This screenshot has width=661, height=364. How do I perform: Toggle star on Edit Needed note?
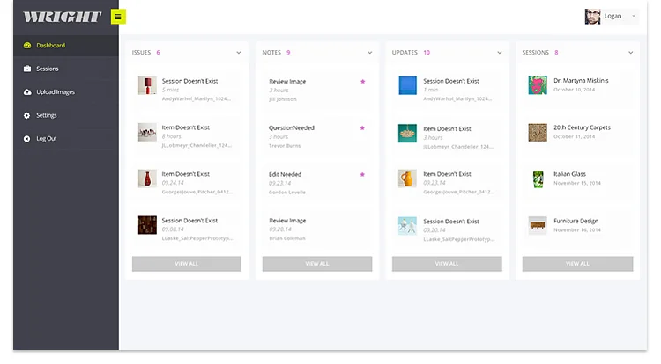(x=362, y=174)
